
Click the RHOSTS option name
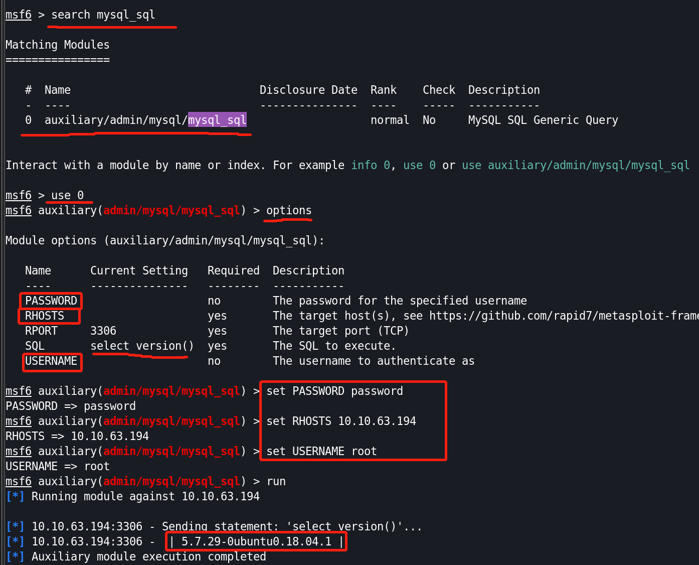tap(45, 316)
